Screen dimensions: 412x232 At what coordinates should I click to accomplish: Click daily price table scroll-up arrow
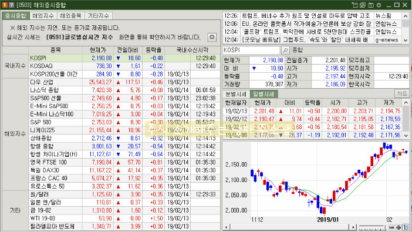coord(406,103)
